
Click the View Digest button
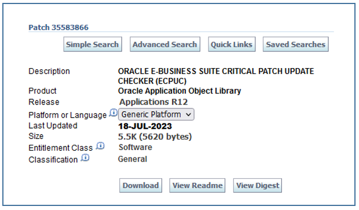pos(258,186)
